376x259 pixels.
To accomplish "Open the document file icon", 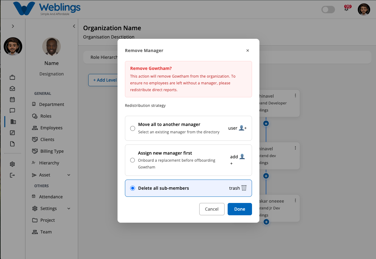I will coord(12,144).
